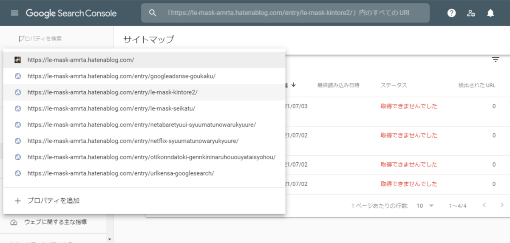Open the hamburger main menu

(x=14, y=13)
